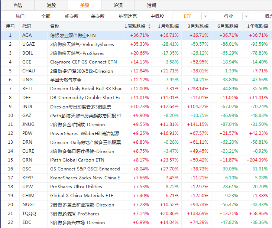The width and height of the screenshot is (272, 228).
Task: Open Claymore CEF GS Connect ETN
Action: 84,62
